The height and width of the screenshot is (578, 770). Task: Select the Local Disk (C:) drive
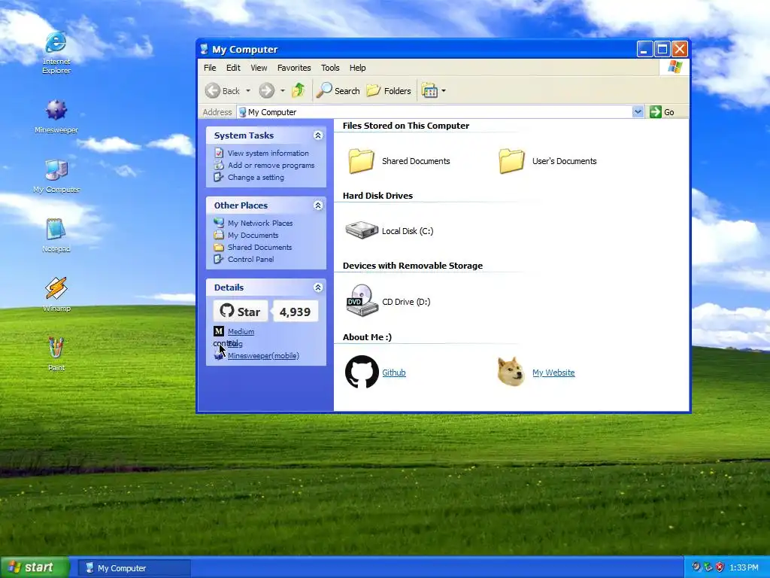[390, 230]
